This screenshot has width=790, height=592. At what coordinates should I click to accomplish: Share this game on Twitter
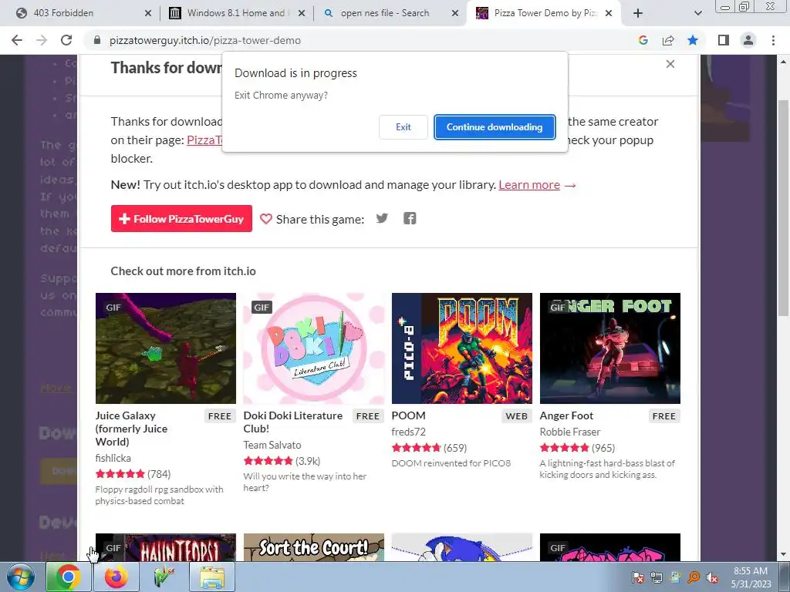[x=382, y=218]
